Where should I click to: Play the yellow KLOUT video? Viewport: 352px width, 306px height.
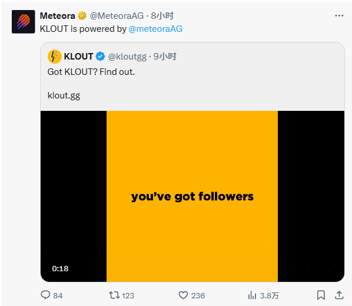point(192,196)
